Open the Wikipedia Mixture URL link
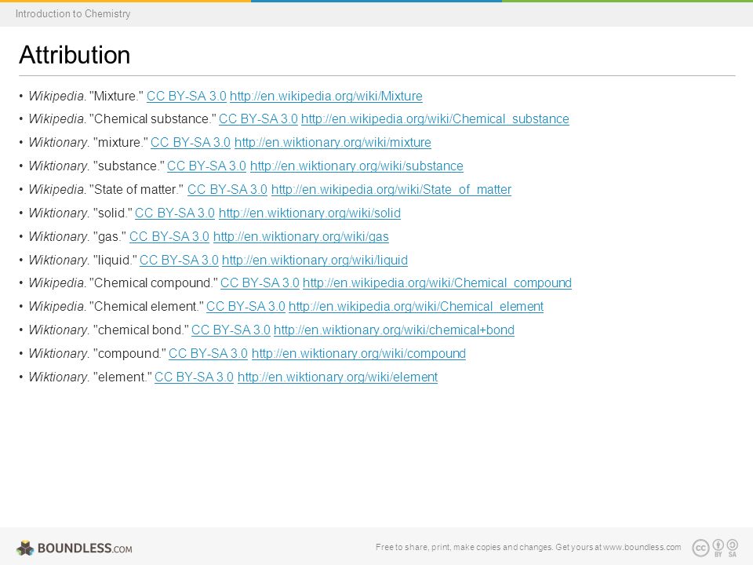 point(326,96)
